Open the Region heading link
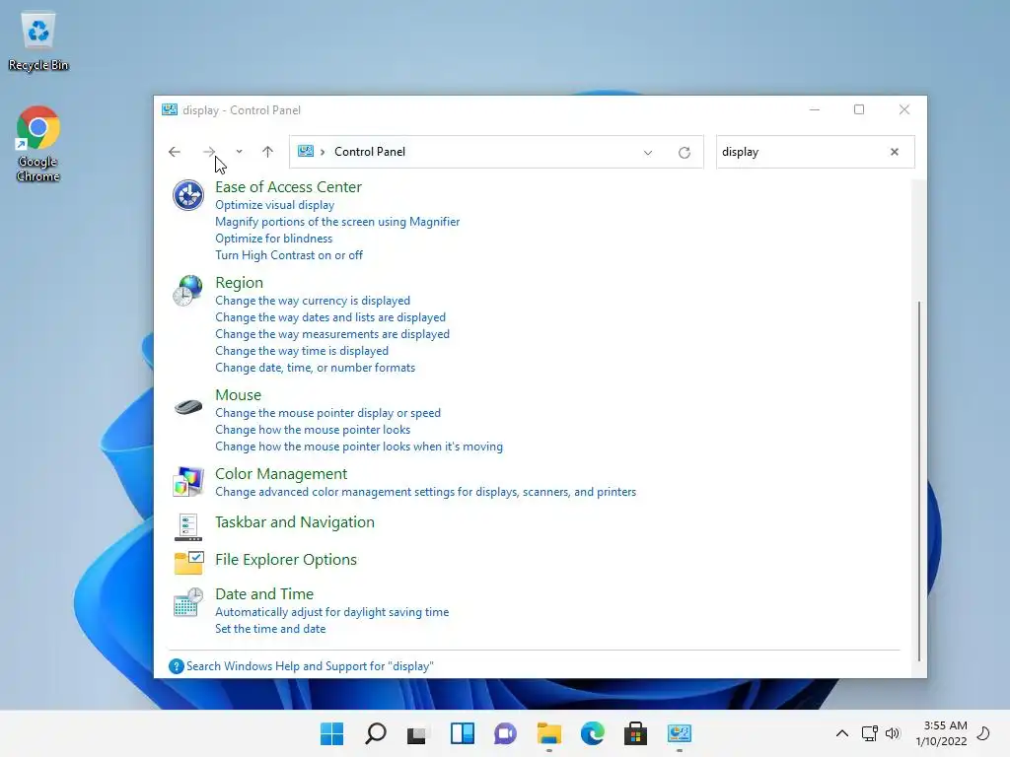Viewport: 1010px width, 757px height. pyautogui.click(x=239, y=283)
